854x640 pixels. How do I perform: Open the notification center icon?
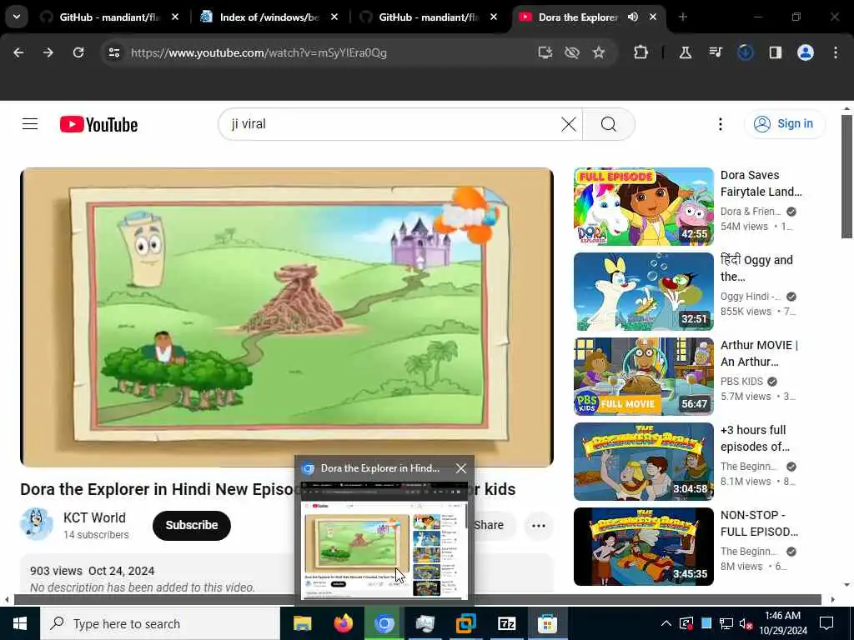826,623
